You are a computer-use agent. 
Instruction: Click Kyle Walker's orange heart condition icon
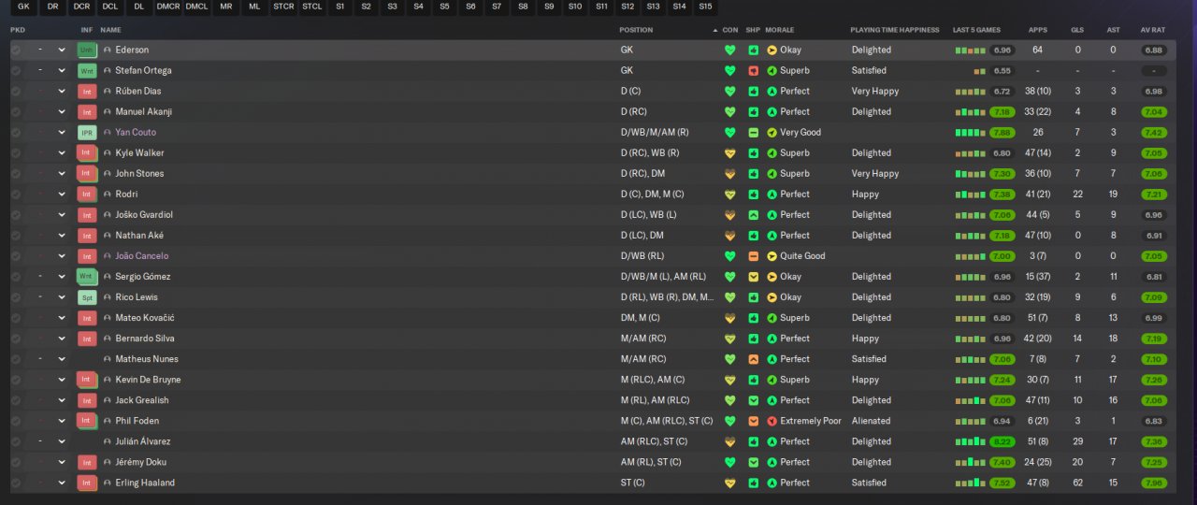pyautogui.click(x=730, y=152)
